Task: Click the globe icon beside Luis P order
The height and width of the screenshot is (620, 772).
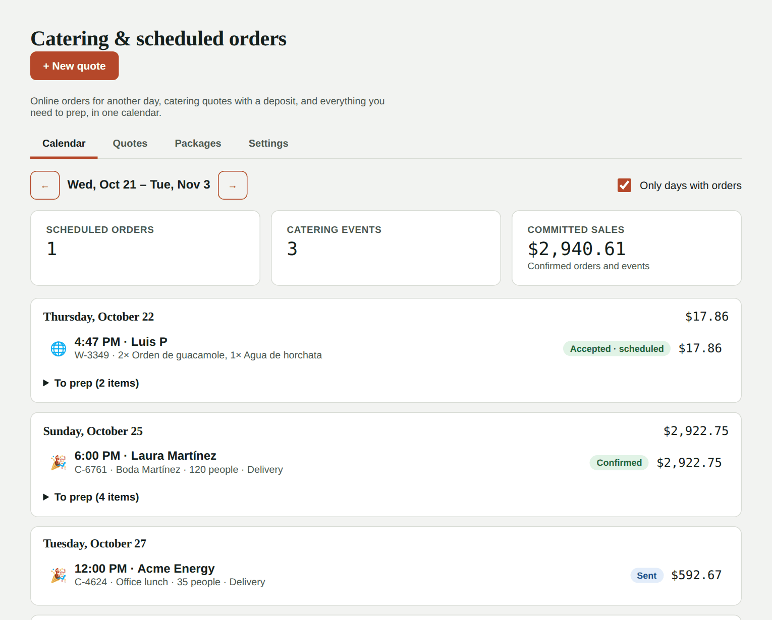Action: tap(59, 348)
